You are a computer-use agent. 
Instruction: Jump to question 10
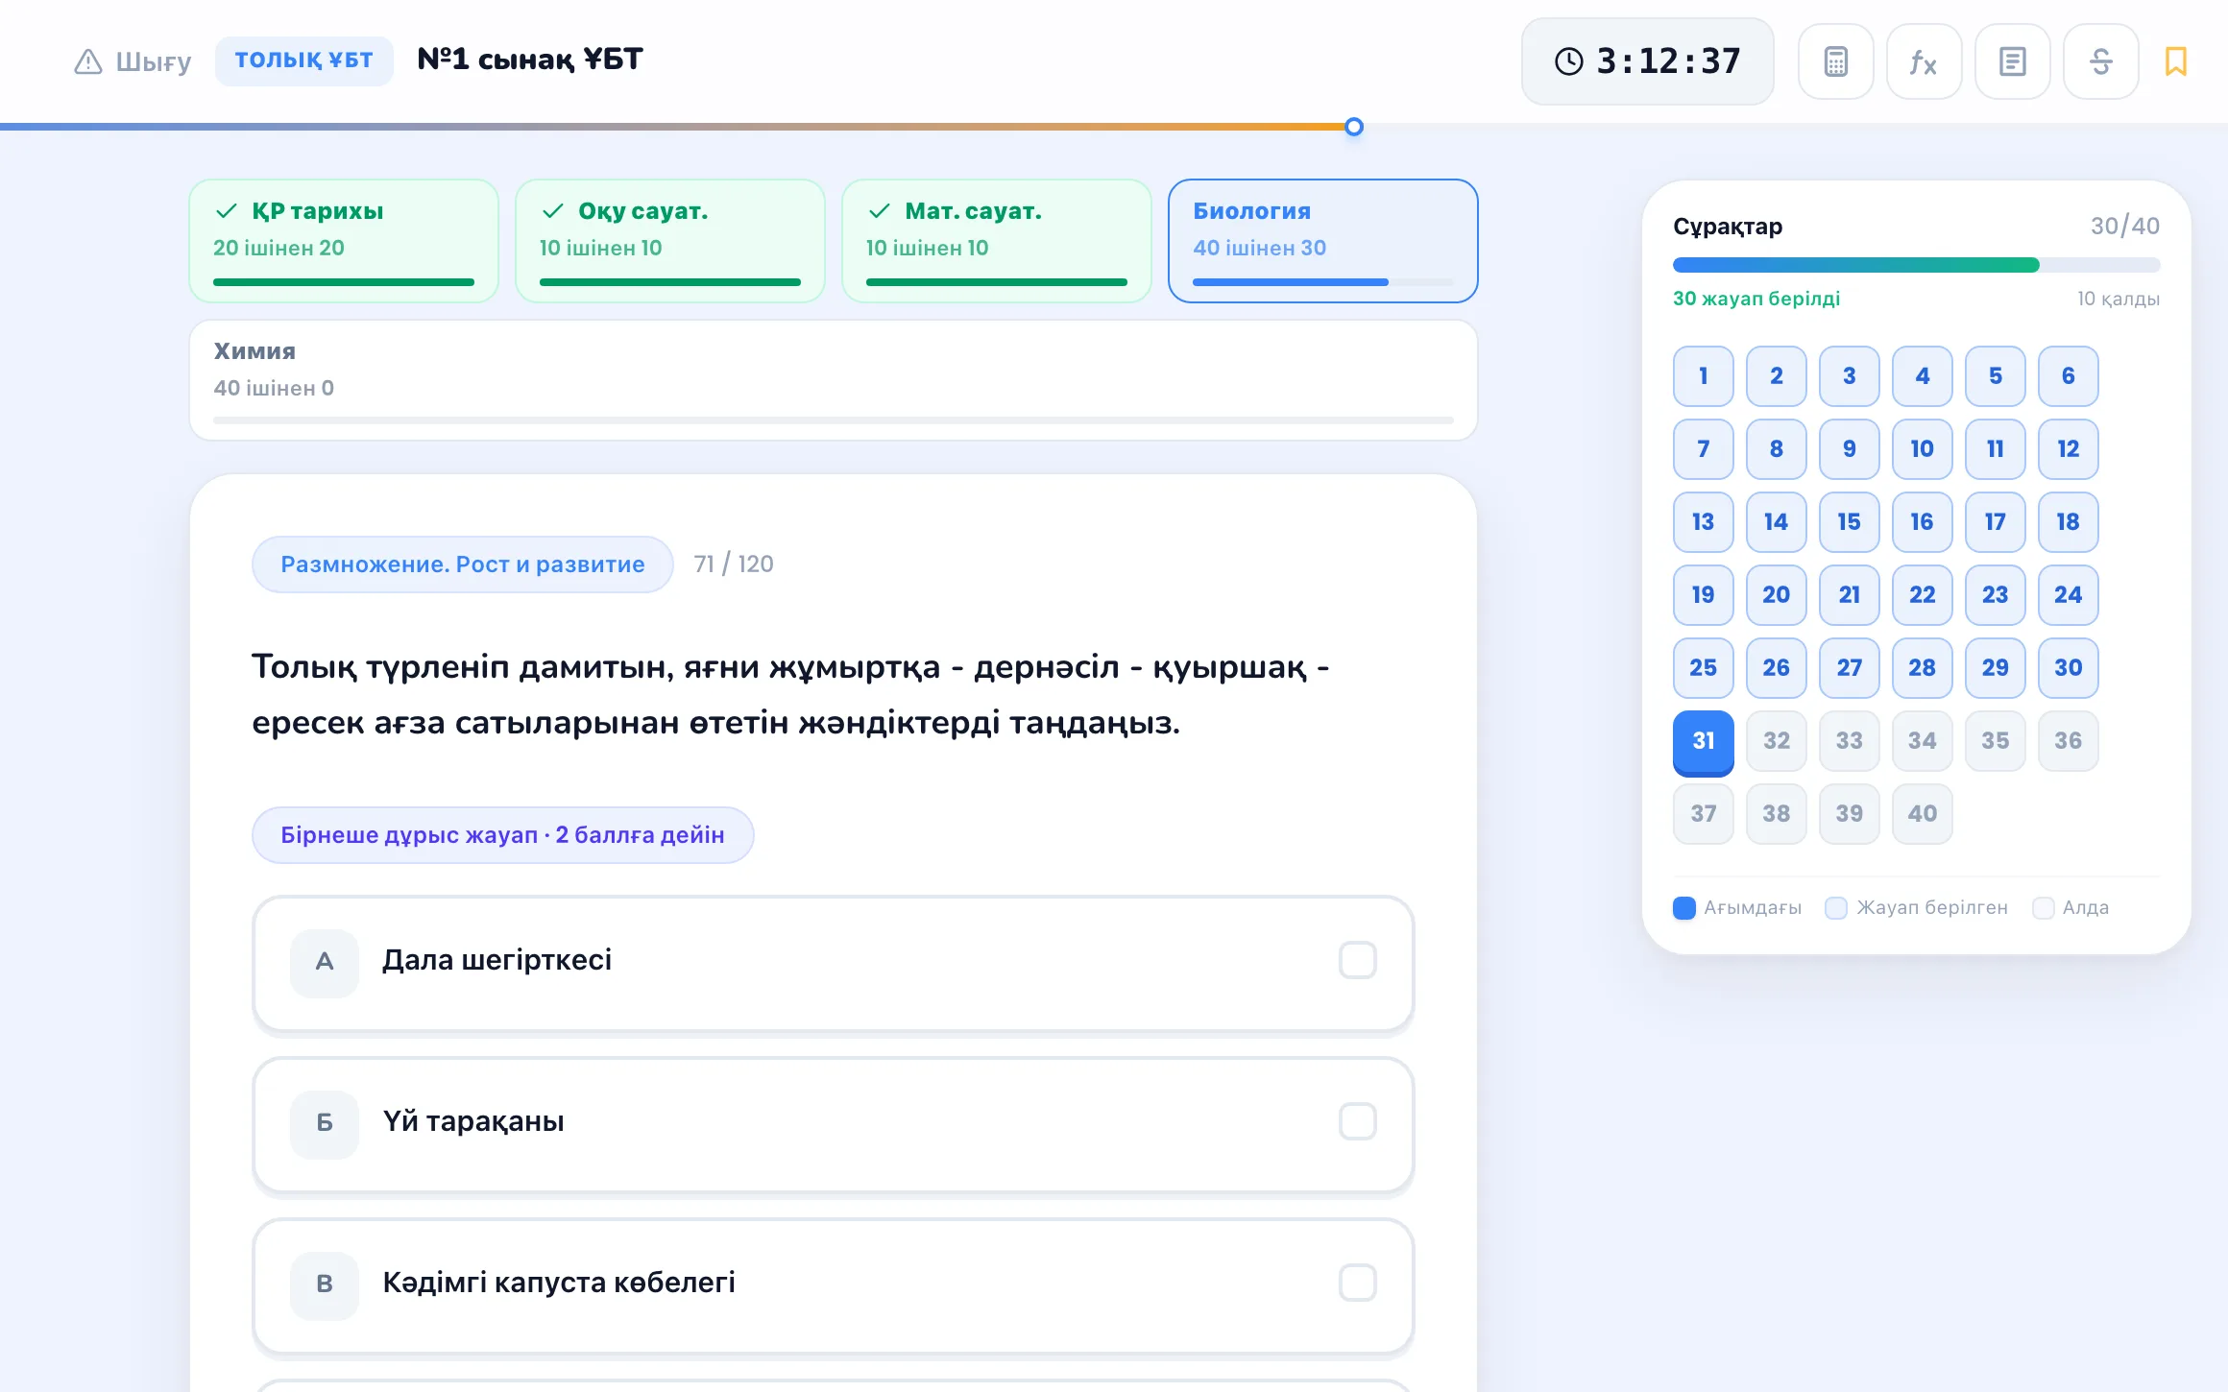[x=1922, y=449]
